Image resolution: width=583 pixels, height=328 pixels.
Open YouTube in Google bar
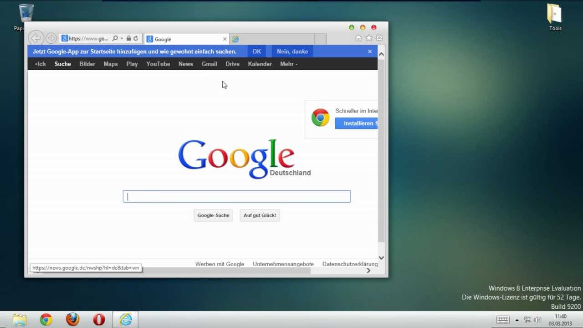click(x=158, y=64)
